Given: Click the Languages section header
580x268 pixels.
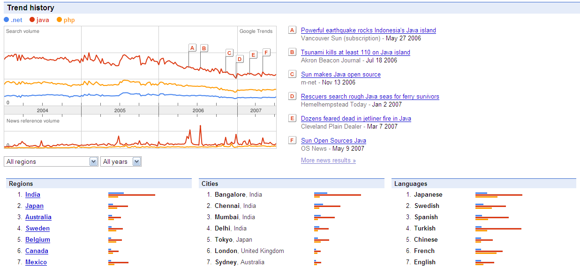Looking at the screenshot, I should pos(484,184).
